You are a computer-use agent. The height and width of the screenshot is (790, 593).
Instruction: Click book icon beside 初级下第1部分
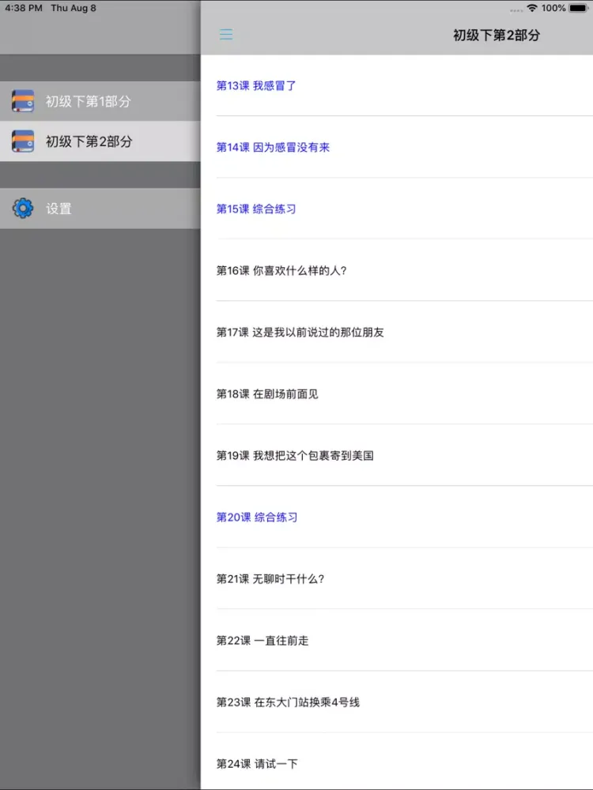(x=23, y=101)
